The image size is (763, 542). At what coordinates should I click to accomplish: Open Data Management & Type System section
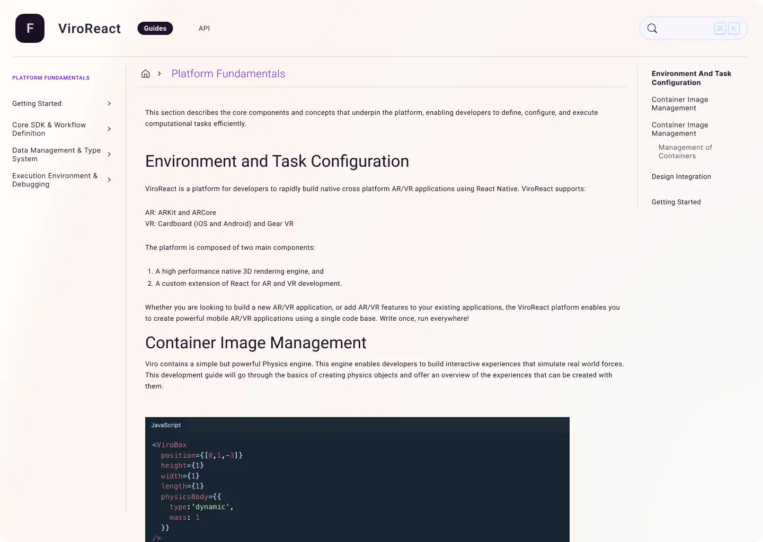pyautogui.click(x=57, y=155)
